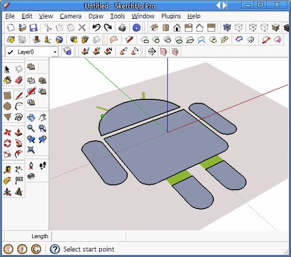Click the Cut scissors icon
The image size is (291, 257).
coord(48,28)
